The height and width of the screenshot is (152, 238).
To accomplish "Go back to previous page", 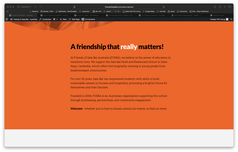I will click(36, 7).
